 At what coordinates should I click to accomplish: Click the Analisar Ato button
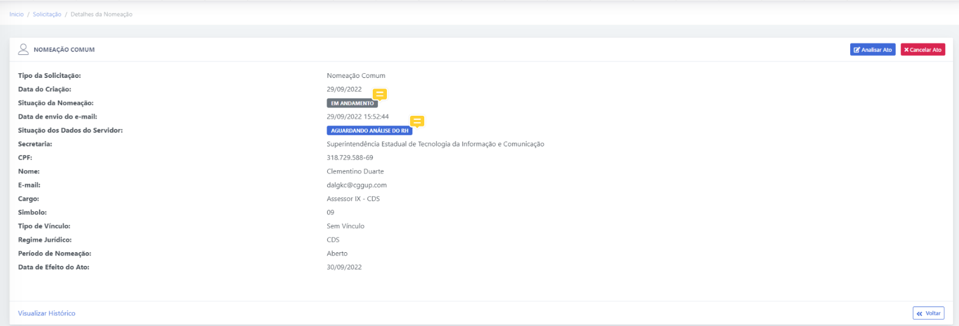pyautogui.click(x=873, y=50)
